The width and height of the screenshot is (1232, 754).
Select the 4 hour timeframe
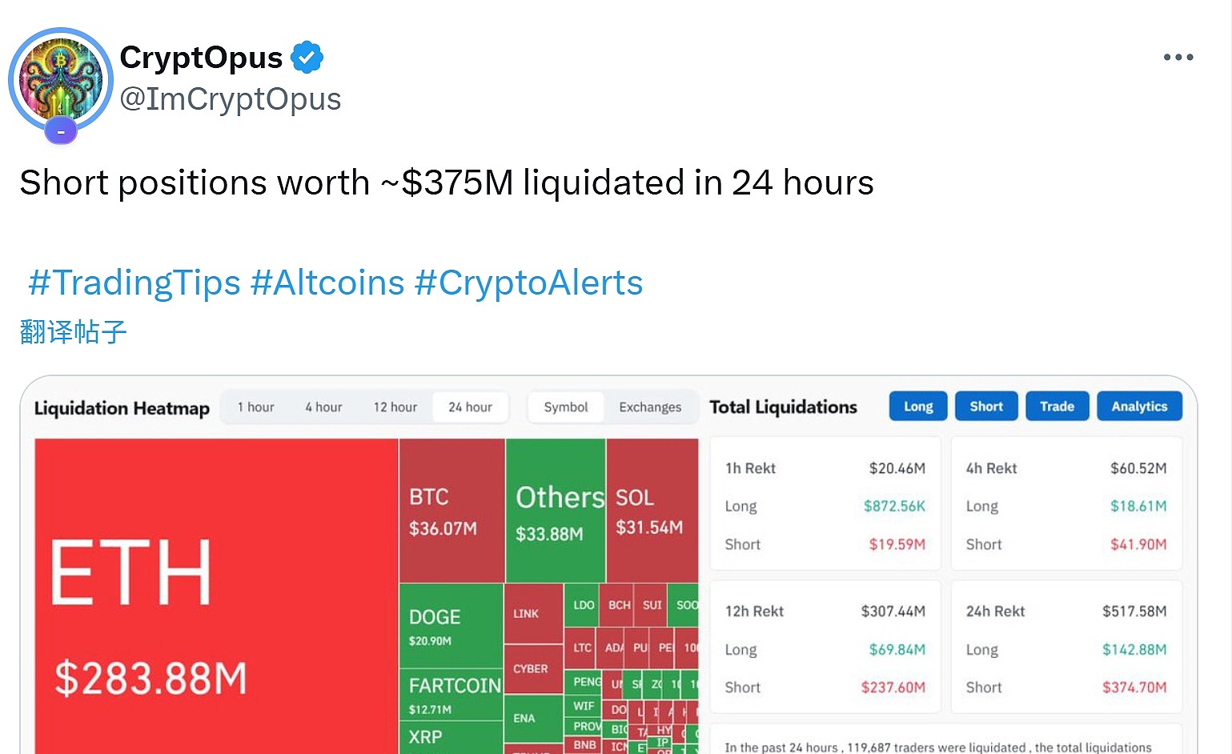click(x=323, y=407)
